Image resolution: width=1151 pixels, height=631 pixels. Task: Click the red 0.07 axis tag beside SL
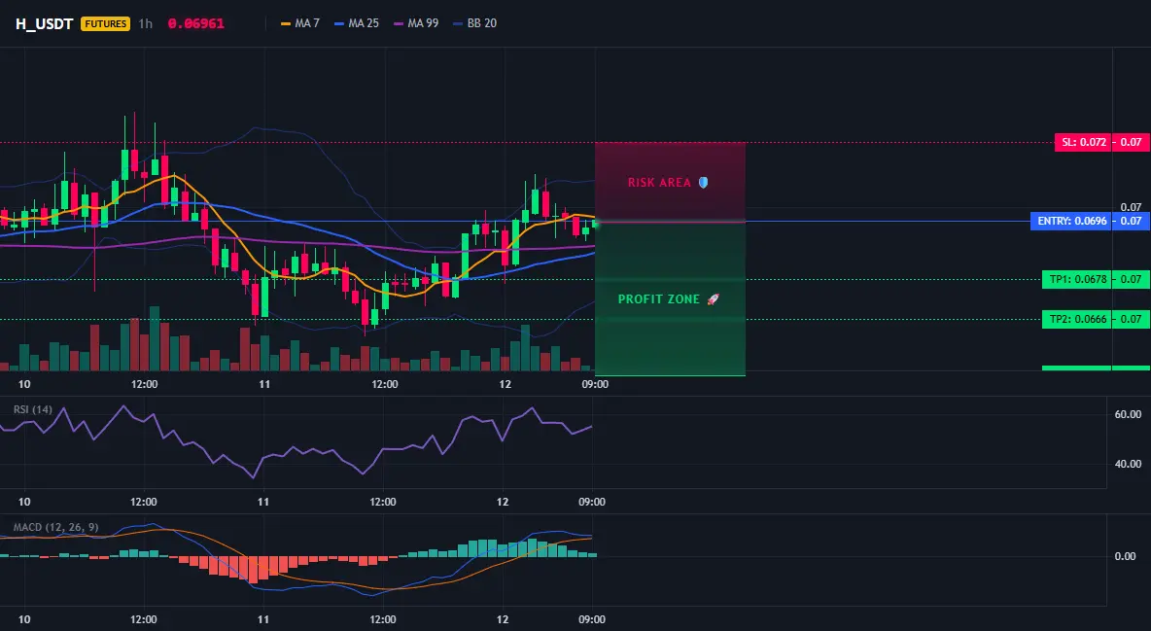tap(1131, 142)
